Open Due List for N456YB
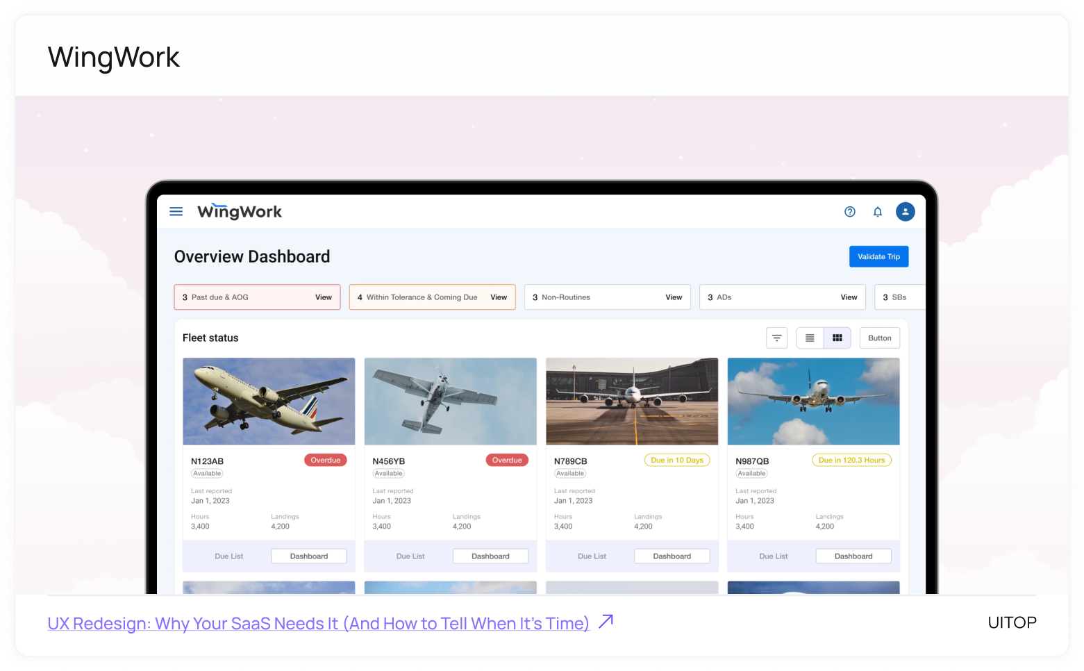1084x671 pixels. point(410,556)
